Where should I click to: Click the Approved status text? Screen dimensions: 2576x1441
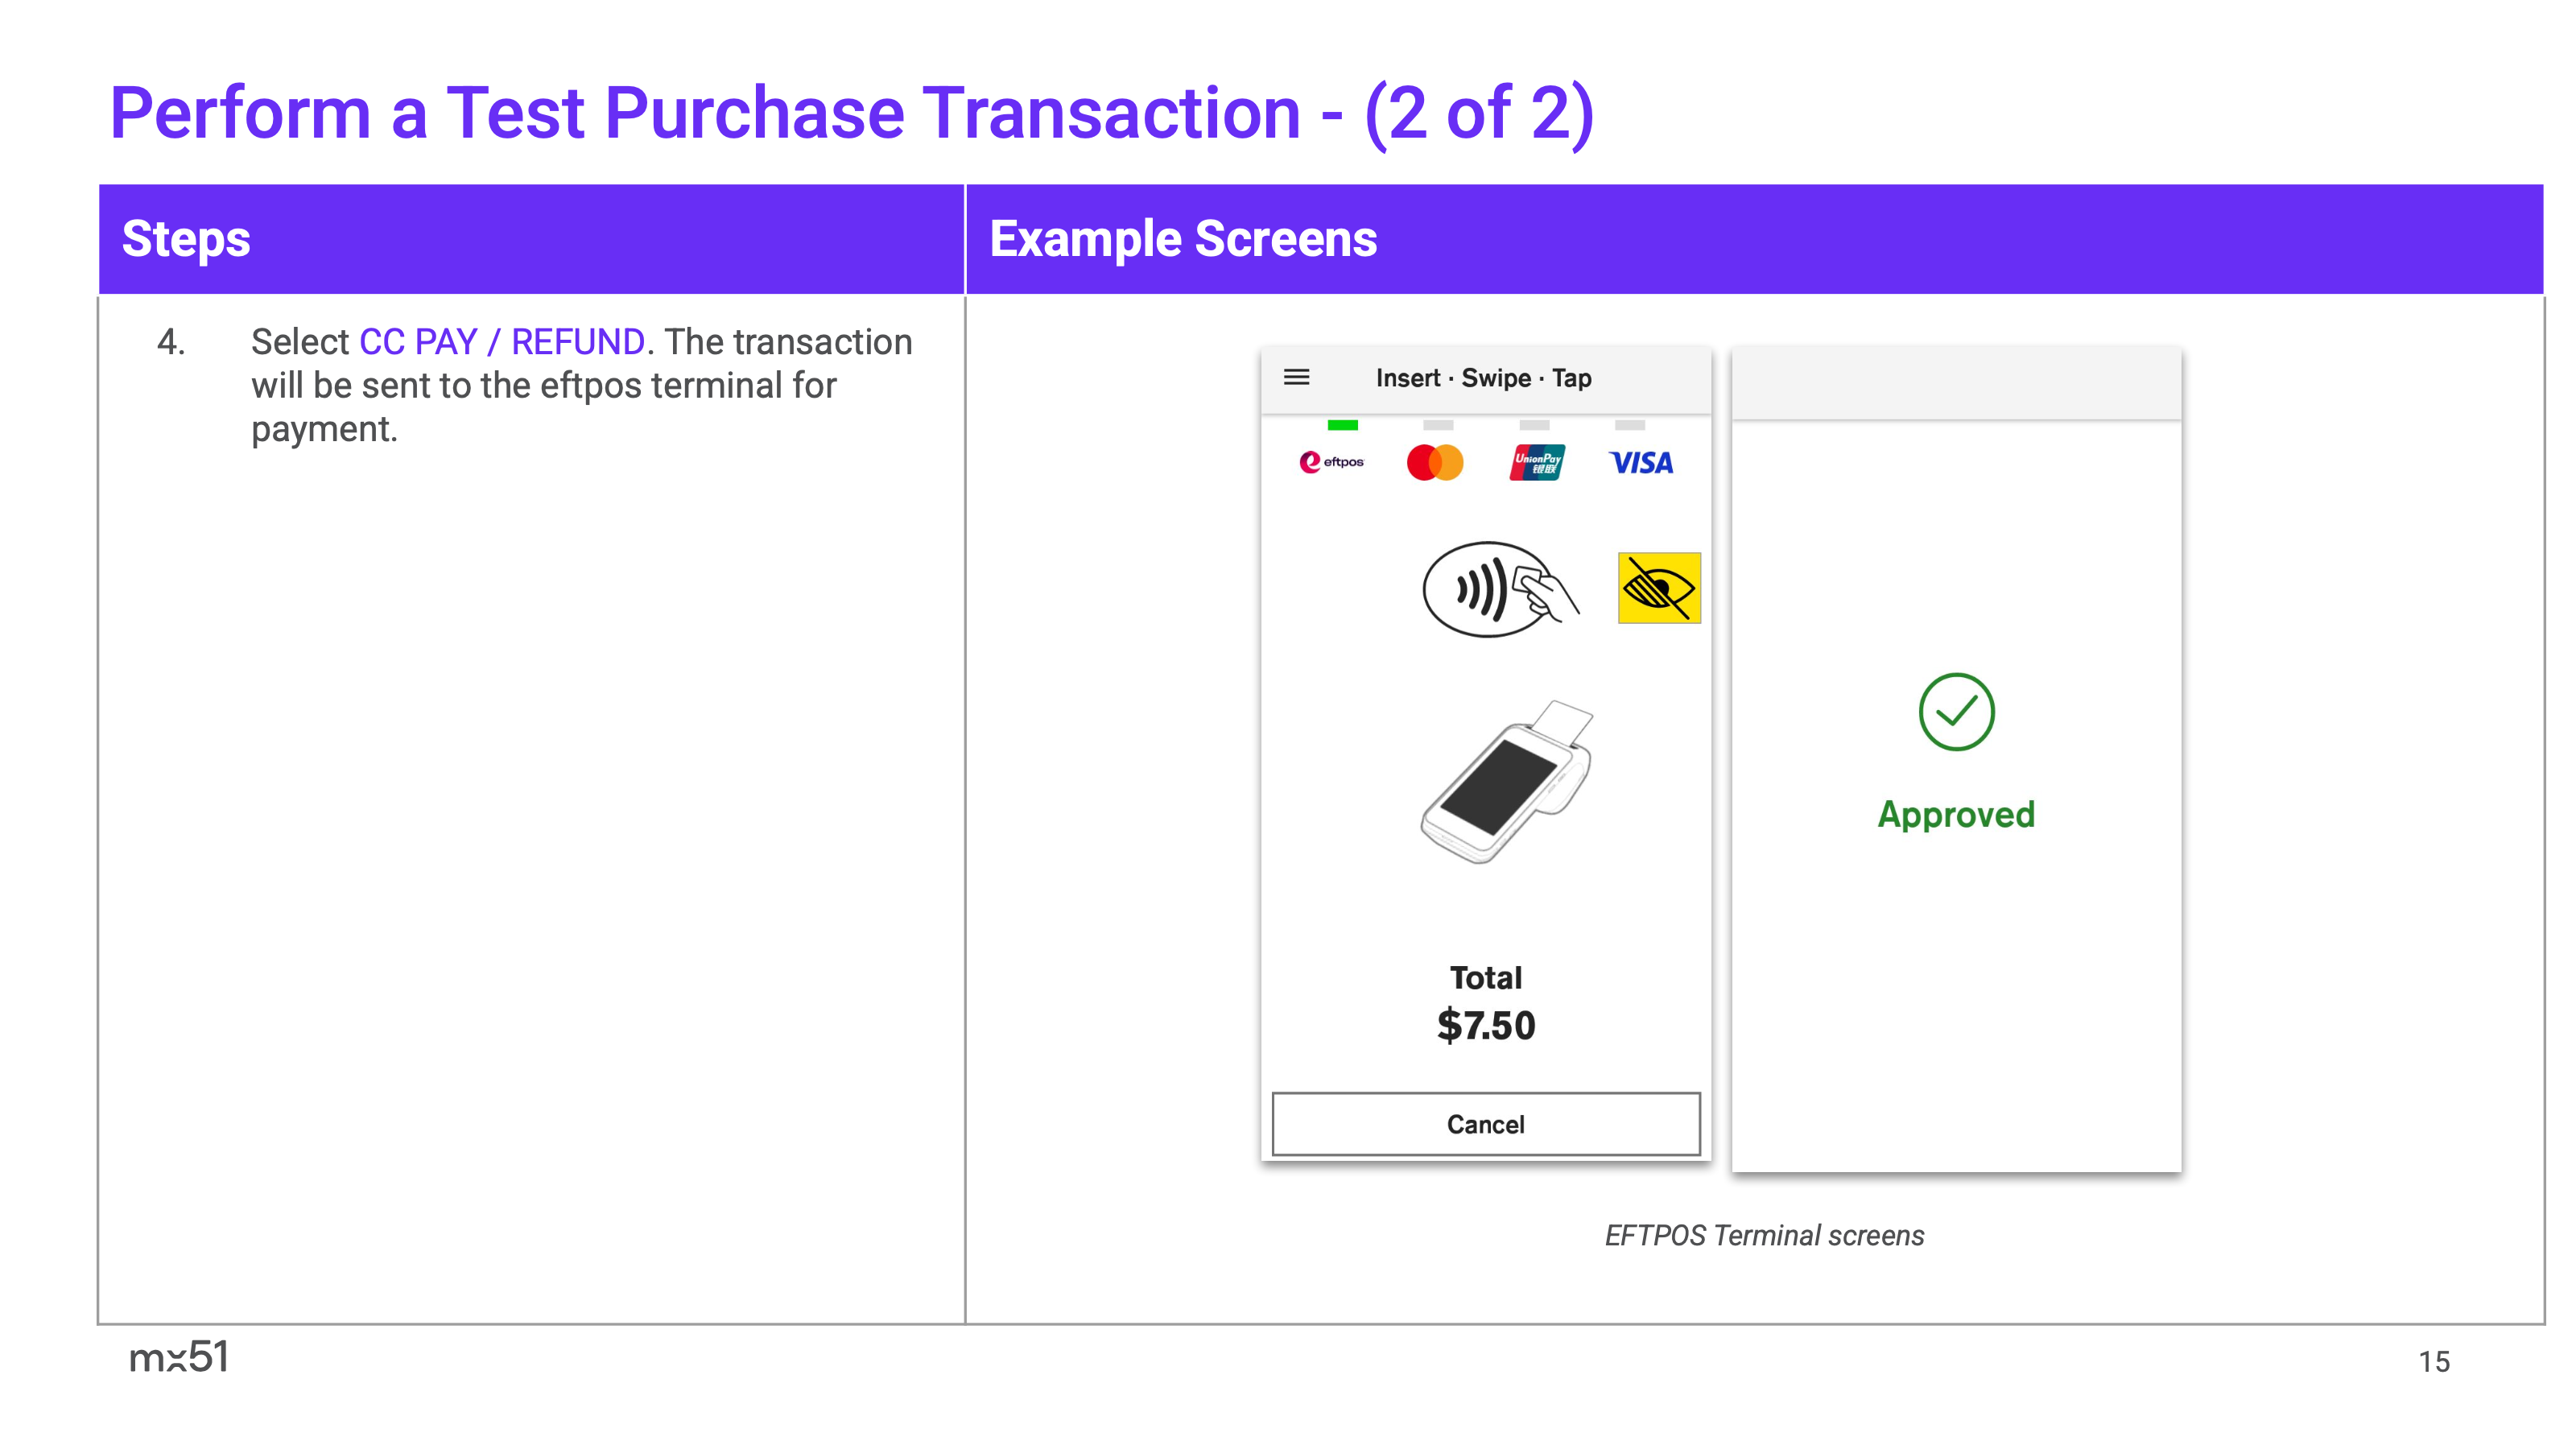pos(1956,815)
